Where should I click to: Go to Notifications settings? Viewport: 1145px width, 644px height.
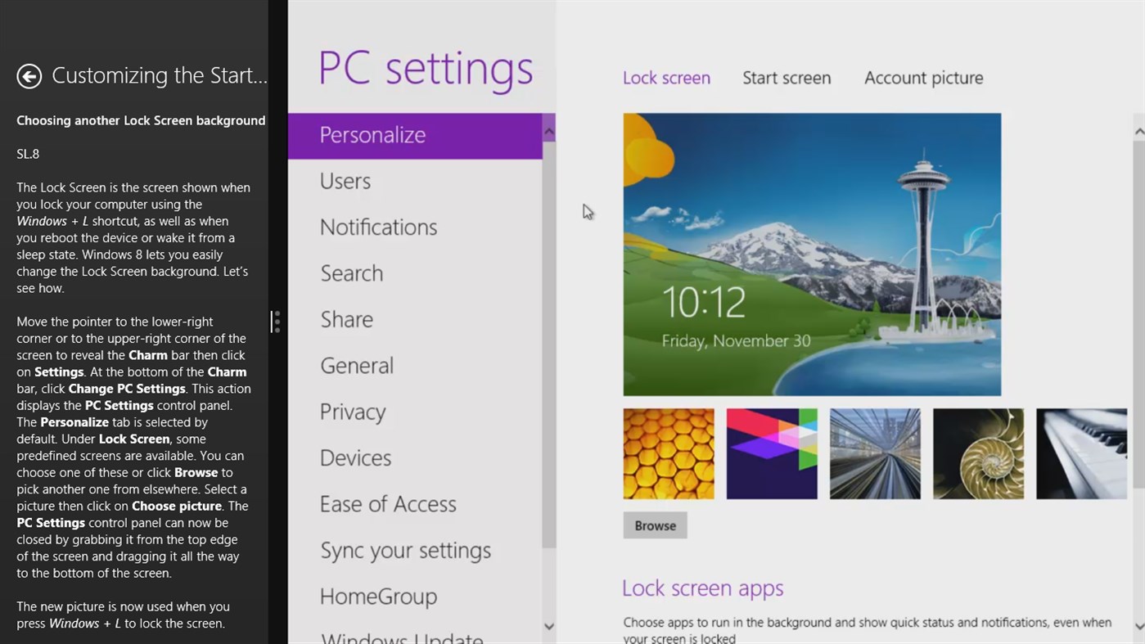point(378,227)
